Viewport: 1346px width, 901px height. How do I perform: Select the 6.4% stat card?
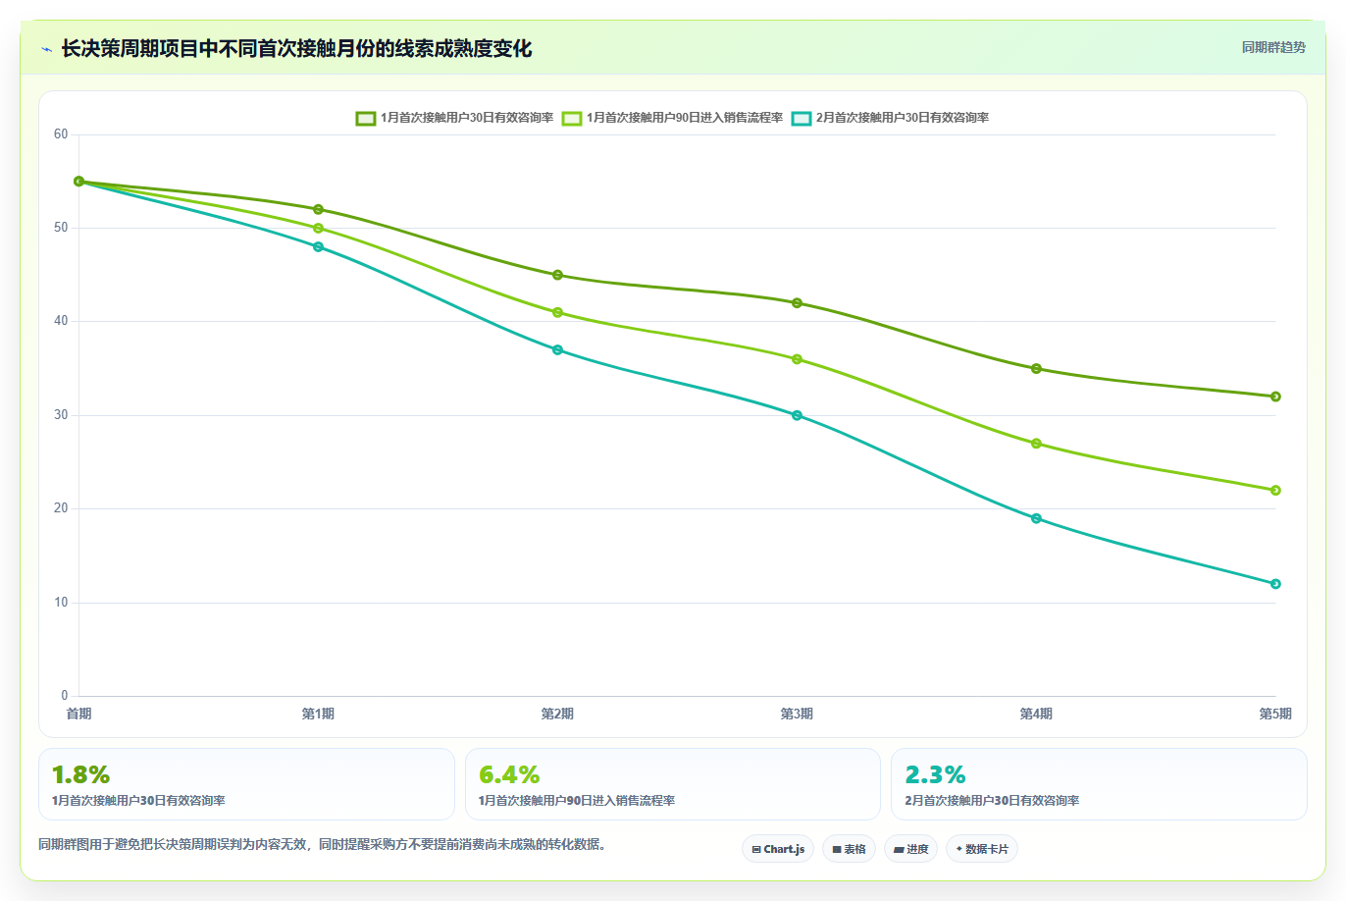[673, 784]
